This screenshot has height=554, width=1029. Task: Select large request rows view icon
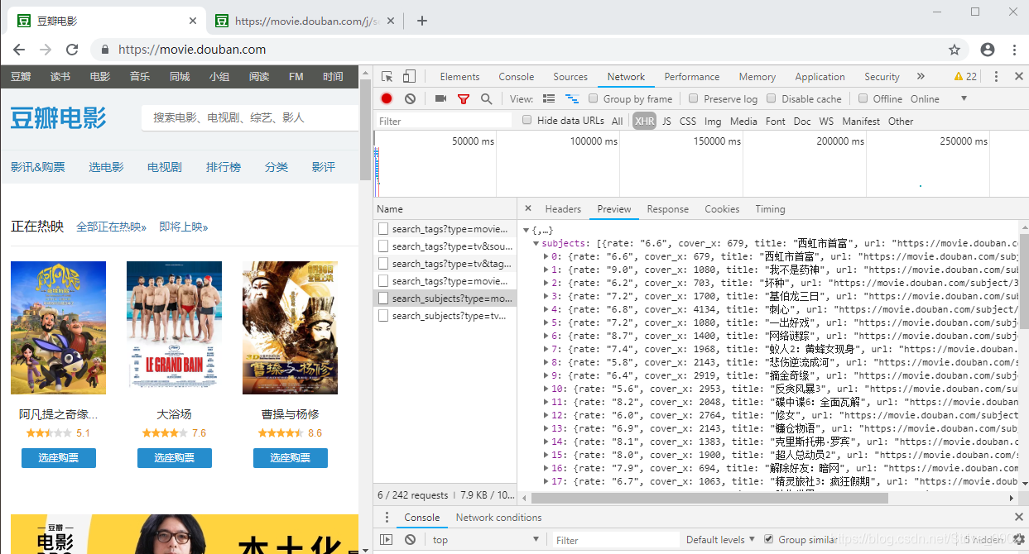click(548, 98)
